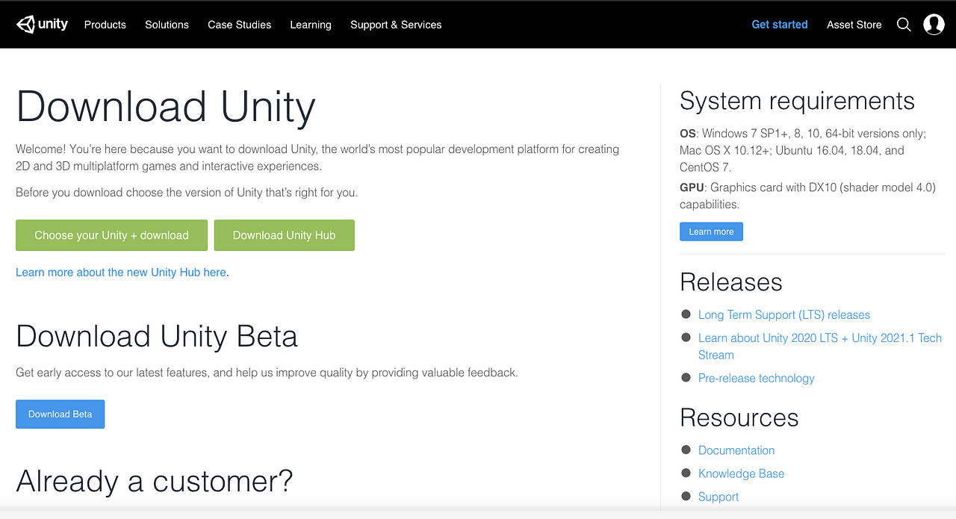Click Learn more under System requirements
The image size is (956, 519).
[x=711, y=231]
